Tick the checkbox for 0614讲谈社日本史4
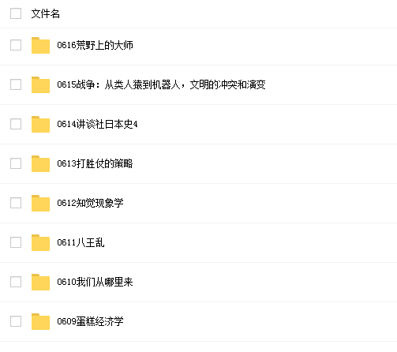 click(x=16, y=124)
